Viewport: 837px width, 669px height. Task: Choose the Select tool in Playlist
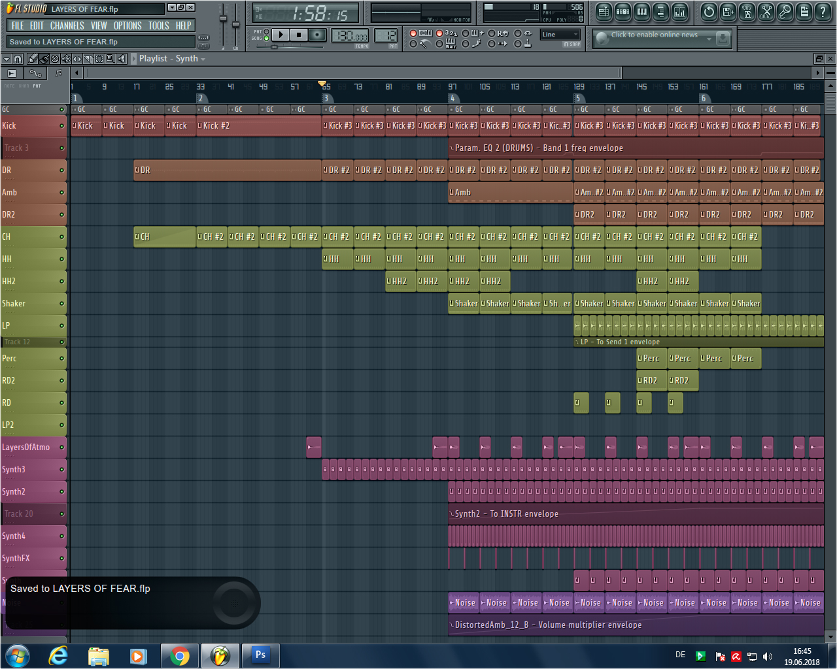point(99,59)
